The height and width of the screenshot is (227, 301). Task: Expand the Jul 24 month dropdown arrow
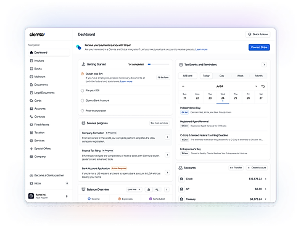(x=256, y=86)
